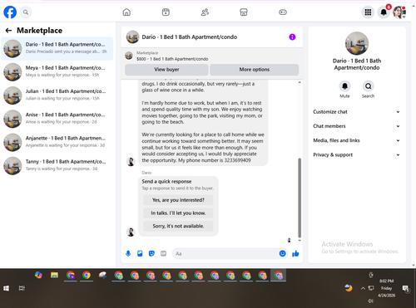Choose a sticker icon

(151, 253)
